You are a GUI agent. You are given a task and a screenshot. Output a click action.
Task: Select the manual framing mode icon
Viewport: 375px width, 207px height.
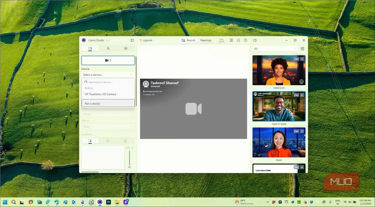(90, 141)
